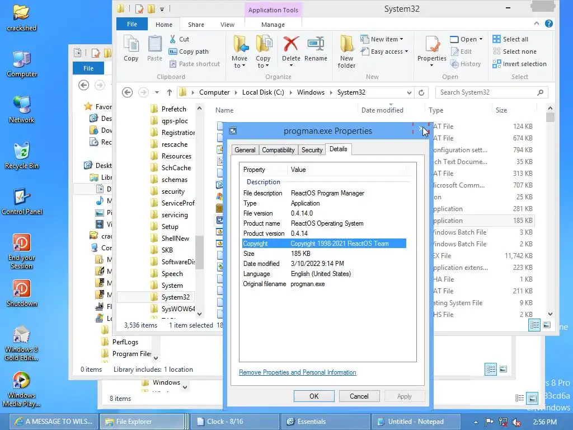Open the Recycle Bin desktop icon

point(22,156)
